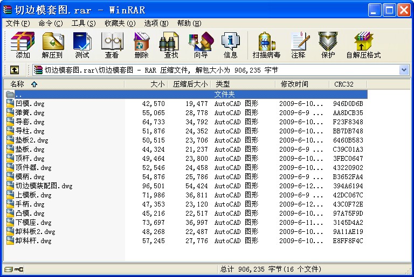Go up one level with the arrow button
The image size is (414, 277).
click(x=15, y=70)
